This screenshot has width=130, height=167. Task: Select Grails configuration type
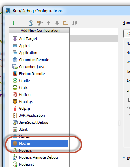pos(39,88)
